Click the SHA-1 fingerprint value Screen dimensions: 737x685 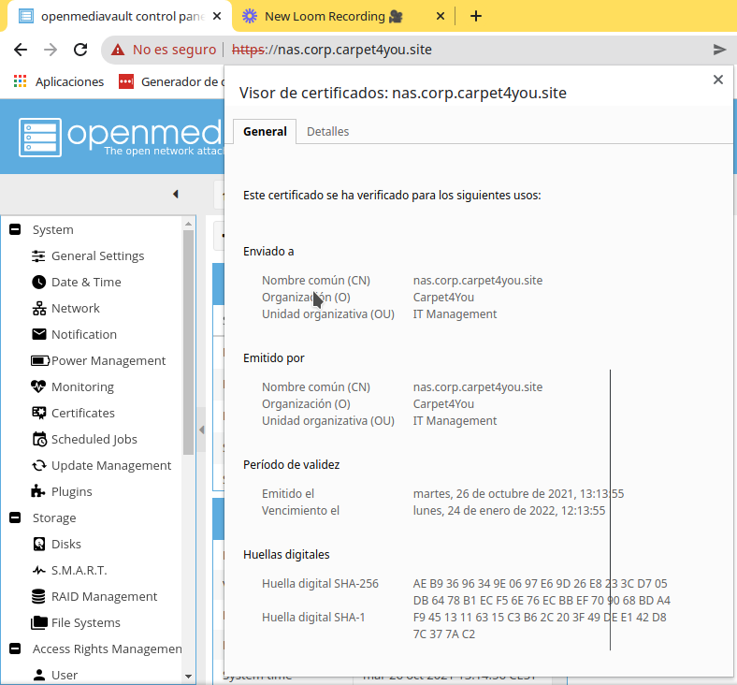pos(540,626)
